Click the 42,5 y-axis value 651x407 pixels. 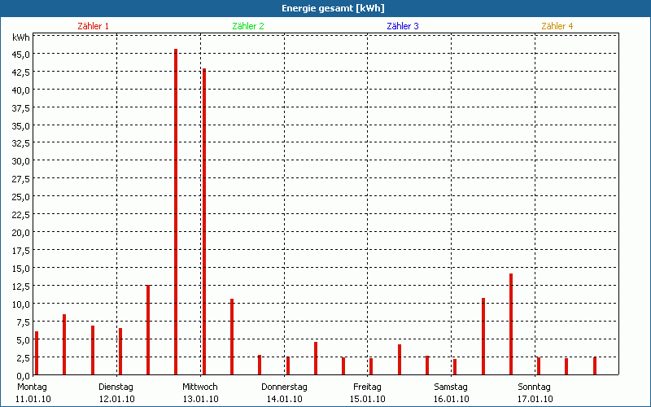pyautogui.click(x=21, y=72)
